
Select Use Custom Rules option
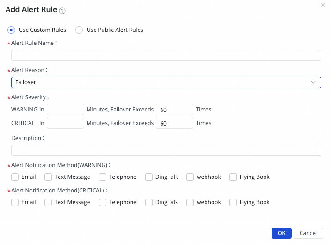click(11, 30)
